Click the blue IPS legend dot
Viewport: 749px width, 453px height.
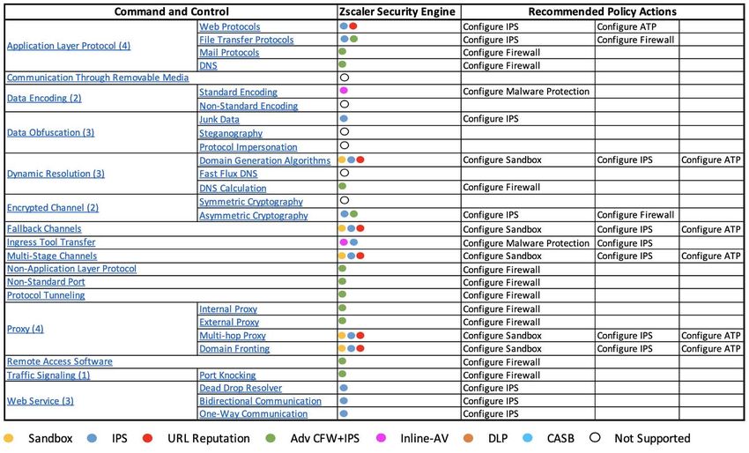pos(93,438)
